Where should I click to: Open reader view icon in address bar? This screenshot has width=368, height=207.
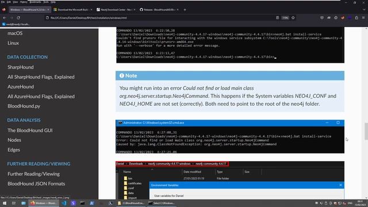click(x=277, y=18)
